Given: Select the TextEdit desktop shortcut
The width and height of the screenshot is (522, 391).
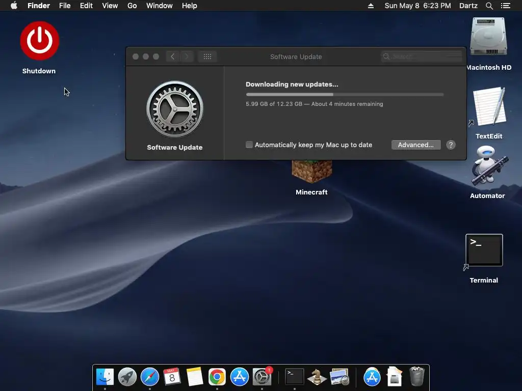Looking at the screenshot, I should pyautogui.click(x=489, y=106).
